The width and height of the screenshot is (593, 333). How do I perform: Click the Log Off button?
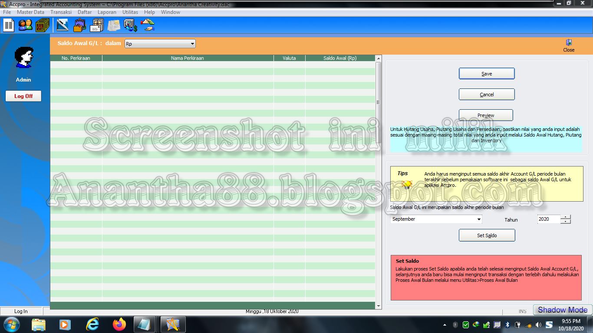(x=23, y=96)
